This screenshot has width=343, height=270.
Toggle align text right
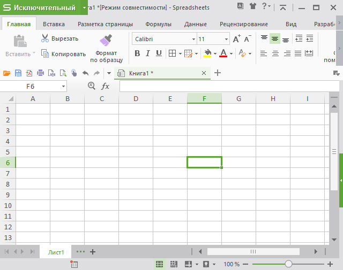click(x=287, y=53)
